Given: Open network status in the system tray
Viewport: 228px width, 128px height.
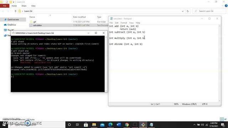Looking at the screenshot, I should click(x=207, y=125).
